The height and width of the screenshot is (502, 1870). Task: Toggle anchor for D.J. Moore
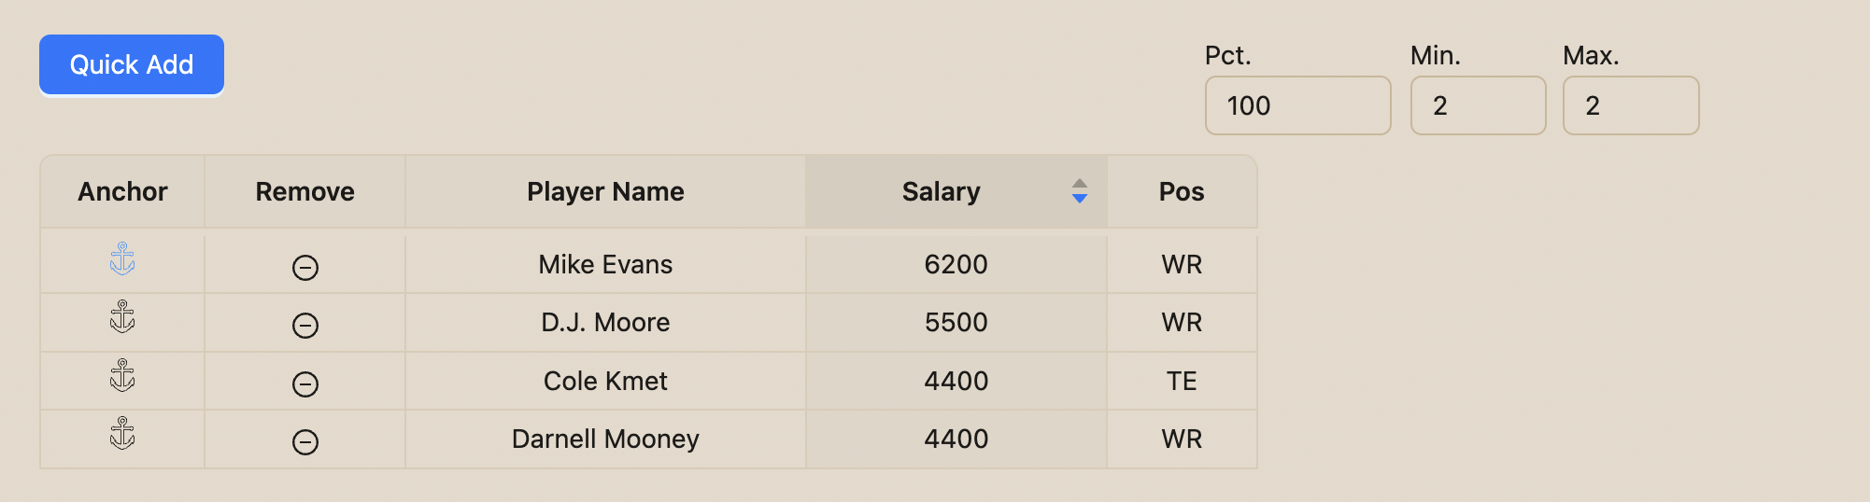pyautogui.click(x=122, y=317)
